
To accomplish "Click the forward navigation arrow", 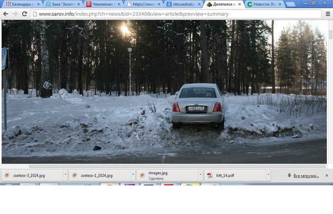I will point(15,14).
